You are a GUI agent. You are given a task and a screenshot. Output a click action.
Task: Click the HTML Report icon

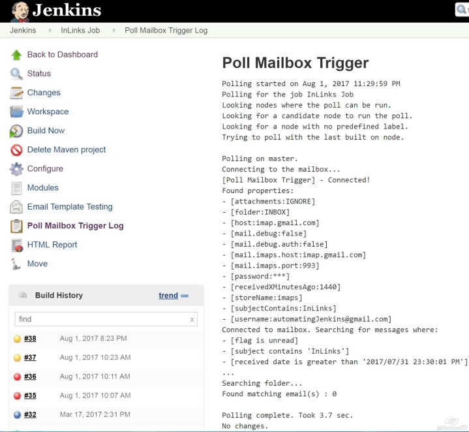pos(16,245)
